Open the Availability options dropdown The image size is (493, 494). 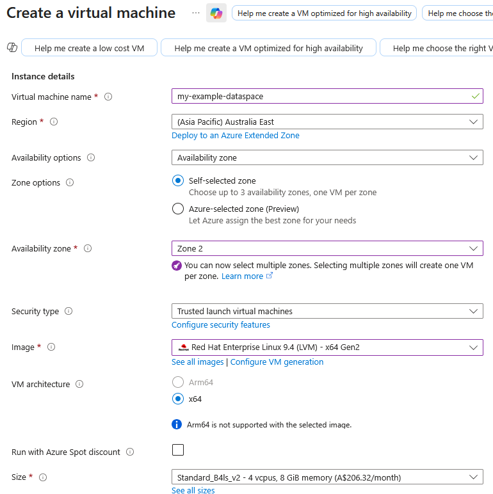327,157
